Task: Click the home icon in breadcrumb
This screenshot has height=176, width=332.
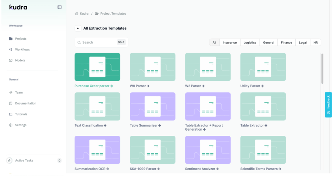Action: (x=77, y=14)
